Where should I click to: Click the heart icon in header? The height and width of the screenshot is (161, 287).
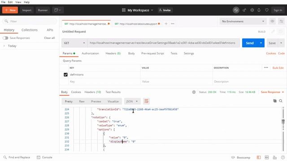(x=267, y=10)
